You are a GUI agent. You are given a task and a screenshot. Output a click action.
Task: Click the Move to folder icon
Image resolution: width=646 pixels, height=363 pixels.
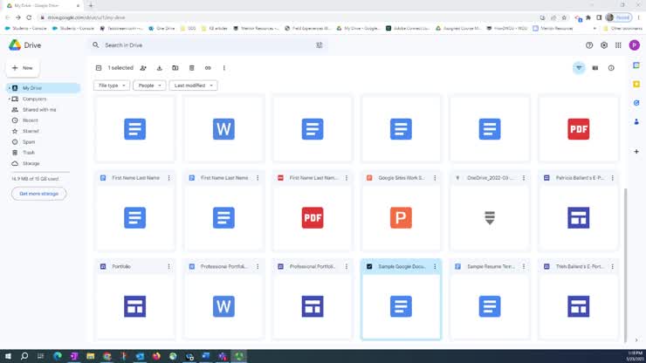[175, 67]
